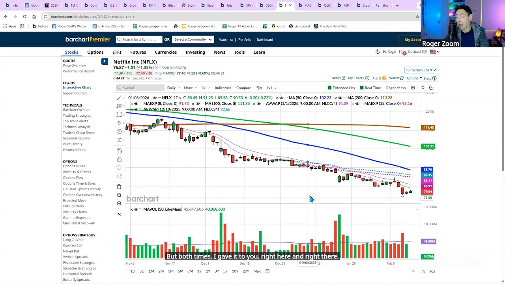Hide the MA (50, Close, 0) line

click(x=282, y=98)
